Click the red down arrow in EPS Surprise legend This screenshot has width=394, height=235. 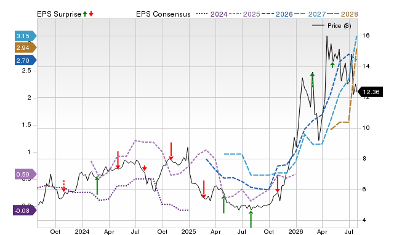click(91, 14)
